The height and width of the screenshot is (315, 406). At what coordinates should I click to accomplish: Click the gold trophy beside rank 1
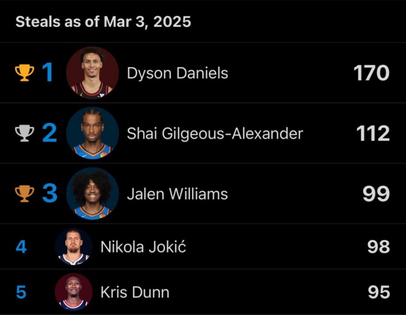point(24,72)
